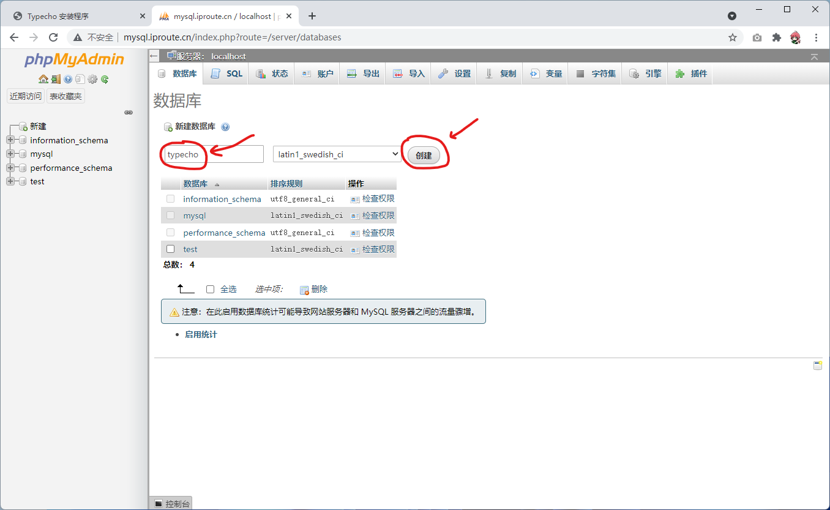Screen dimensions: 830x510
Task: Expand the performance_schema tree node
Action: pyautogui.click(x=10, y=167)
